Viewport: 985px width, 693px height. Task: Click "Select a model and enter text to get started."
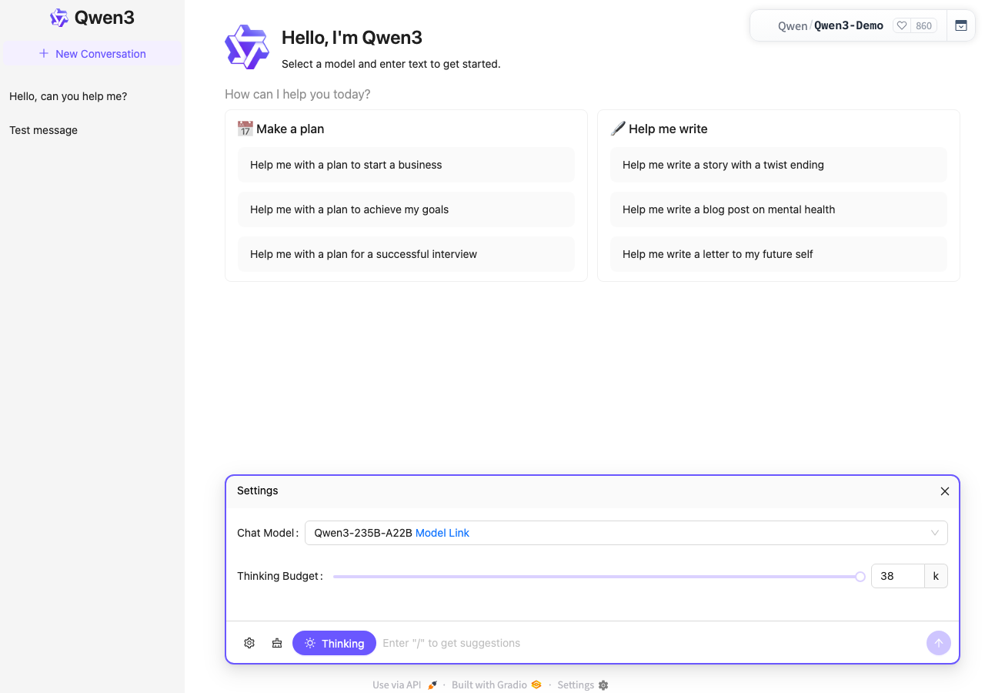391,64
